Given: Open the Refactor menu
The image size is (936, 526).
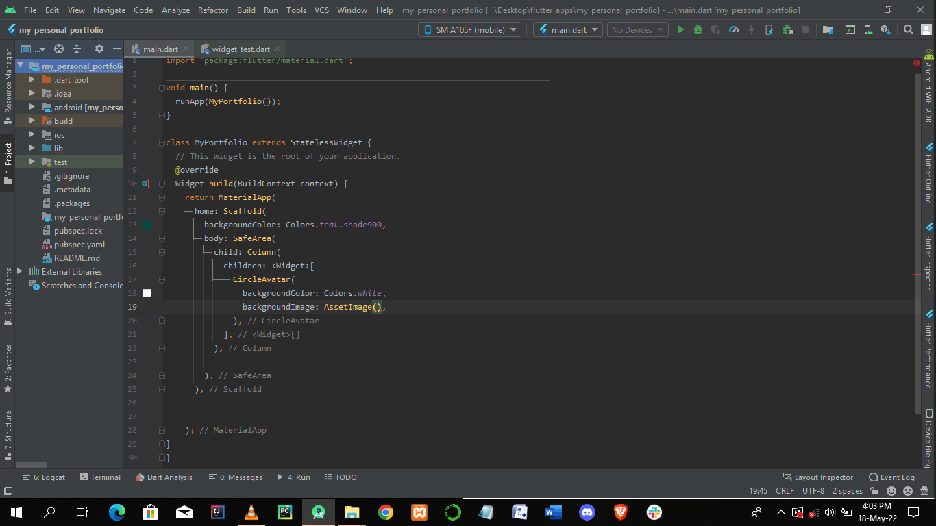Looking at the screenshot, I should (213, 10).
